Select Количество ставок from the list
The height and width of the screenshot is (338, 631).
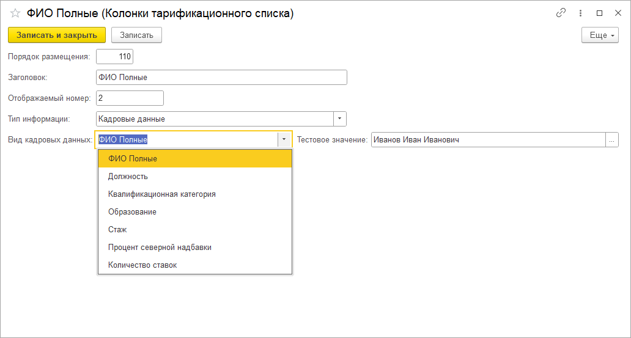(142, 265)
